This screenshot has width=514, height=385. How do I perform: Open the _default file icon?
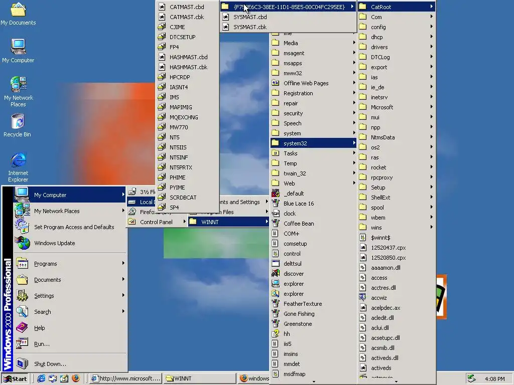tap(276, 193)
